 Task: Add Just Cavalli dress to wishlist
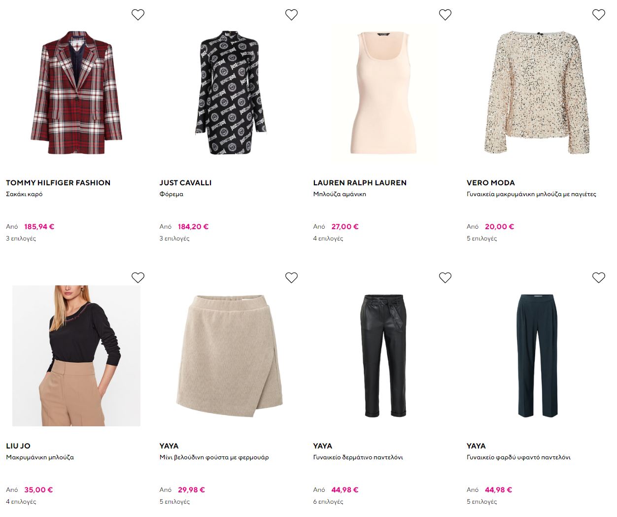pos(291,15)
